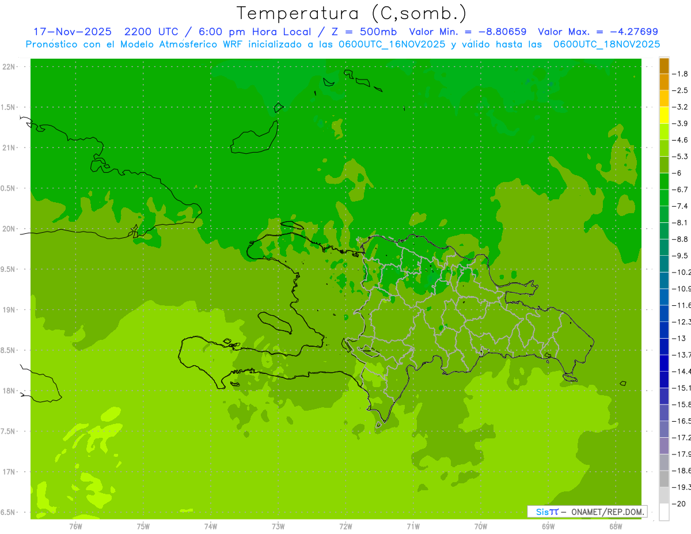Image resolution: width=691 pixels, height=534 pixels.
Task: Click the '72W' longitude axis label
Action: coord(345,527)
